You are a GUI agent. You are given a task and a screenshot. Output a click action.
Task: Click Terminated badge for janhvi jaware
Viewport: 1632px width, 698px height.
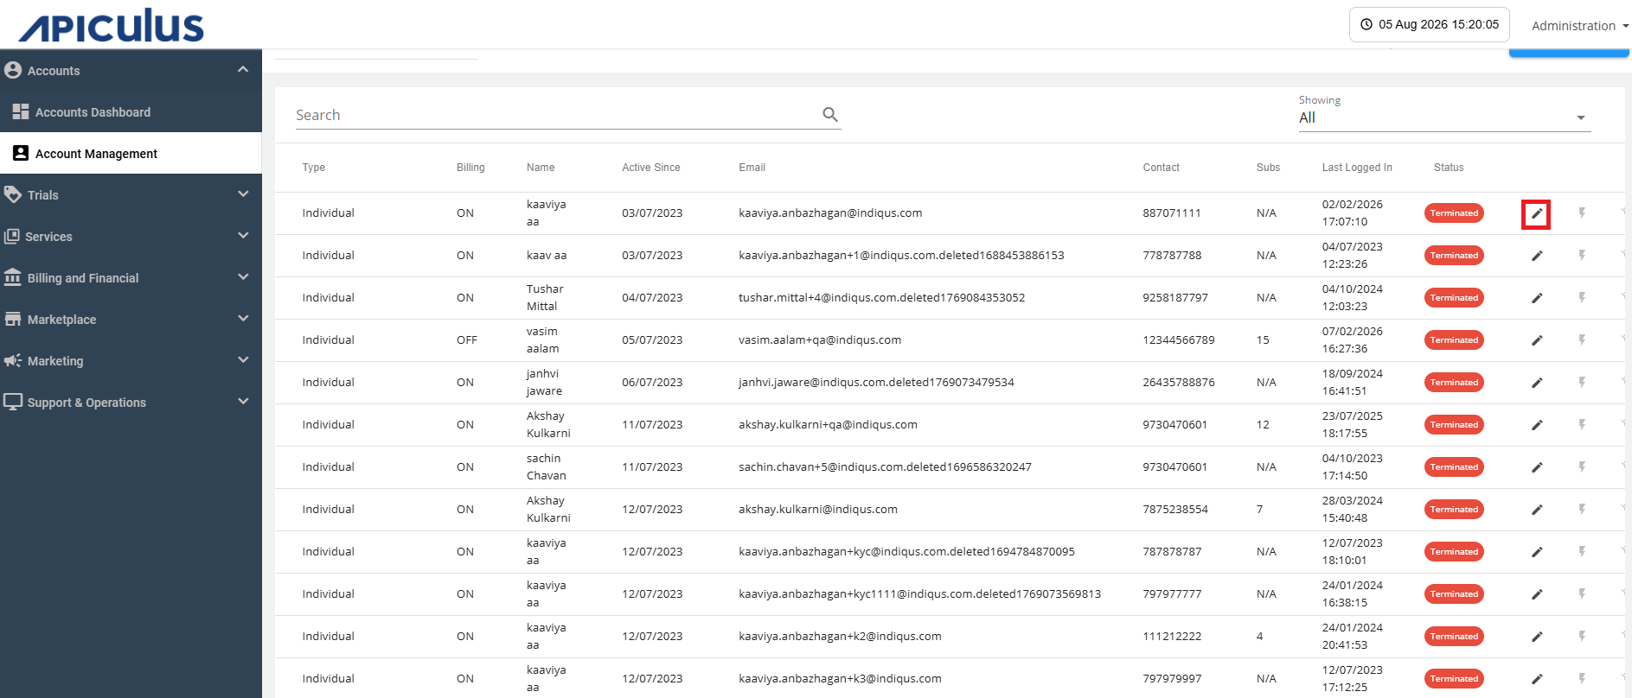click(1454, 383)
